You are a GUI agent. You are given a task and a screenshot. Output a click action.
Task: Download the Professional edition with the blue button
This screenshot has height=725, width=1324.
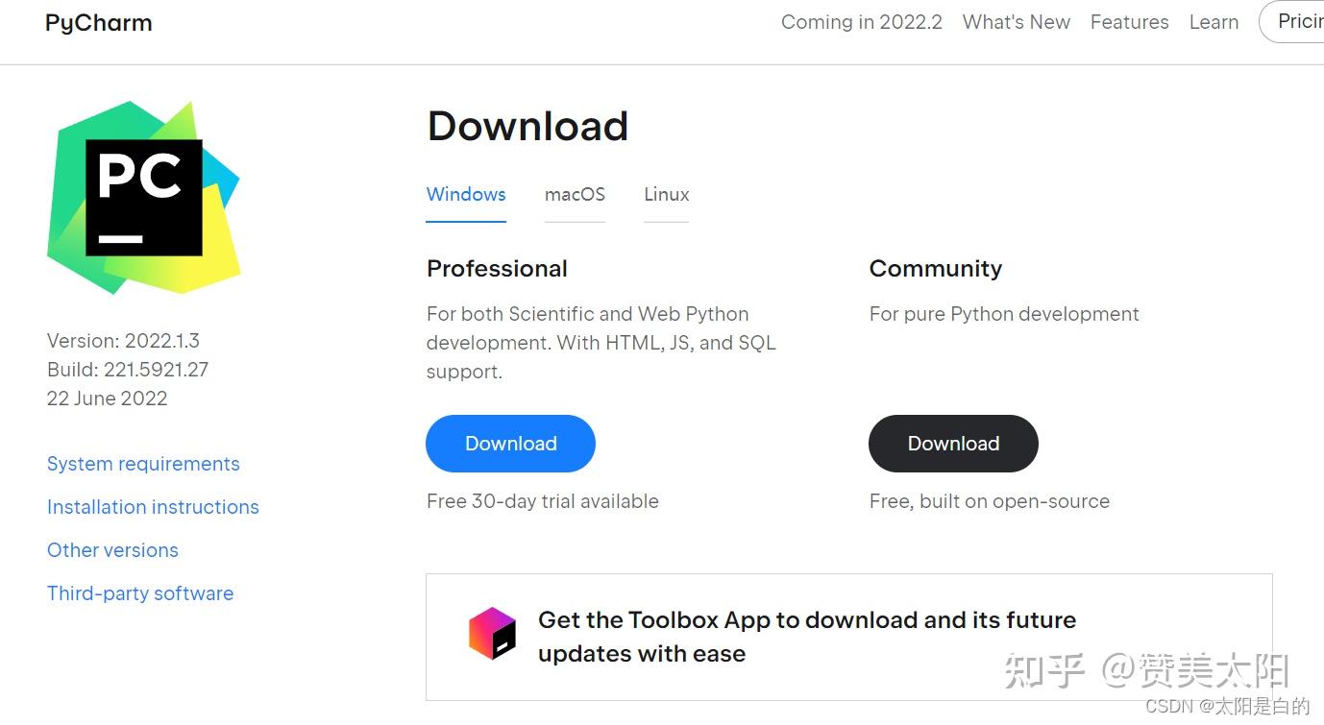pyautogui.click(x=510, y=444)
